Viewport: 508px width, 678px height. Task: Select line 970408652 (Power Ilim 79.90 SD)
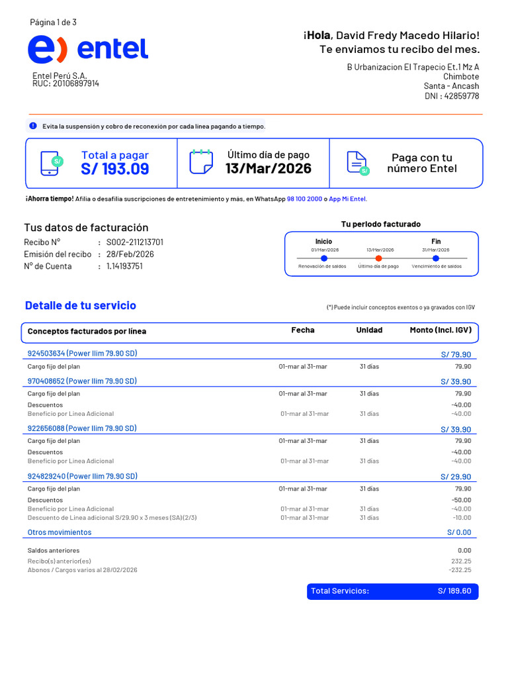(82, 381)
